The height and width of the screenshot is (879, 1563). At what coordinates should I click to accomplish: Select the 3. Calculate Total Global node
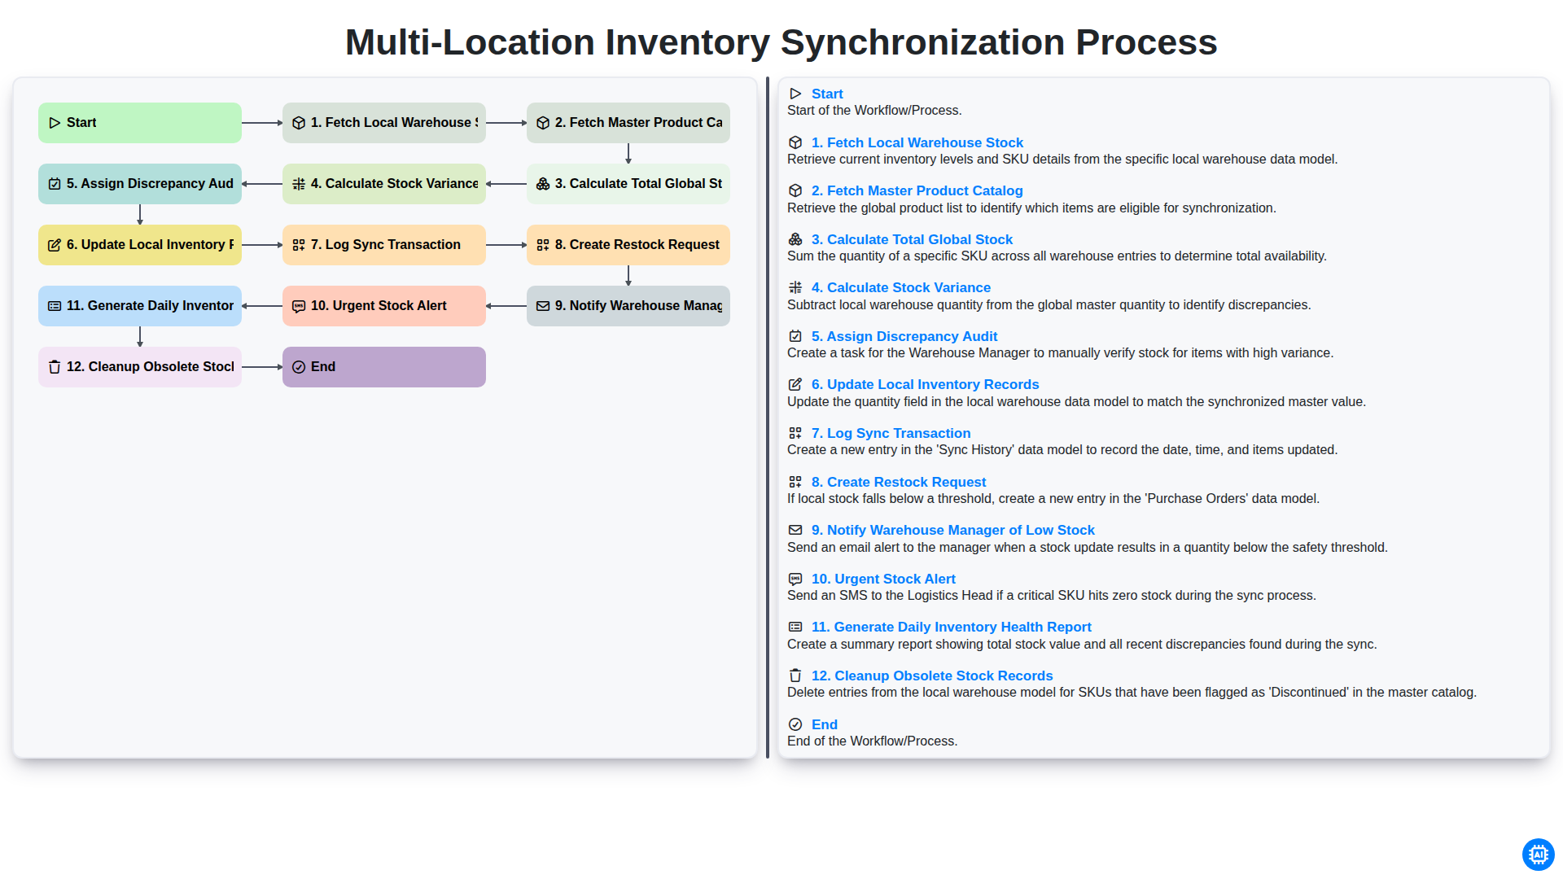(628, 184)
